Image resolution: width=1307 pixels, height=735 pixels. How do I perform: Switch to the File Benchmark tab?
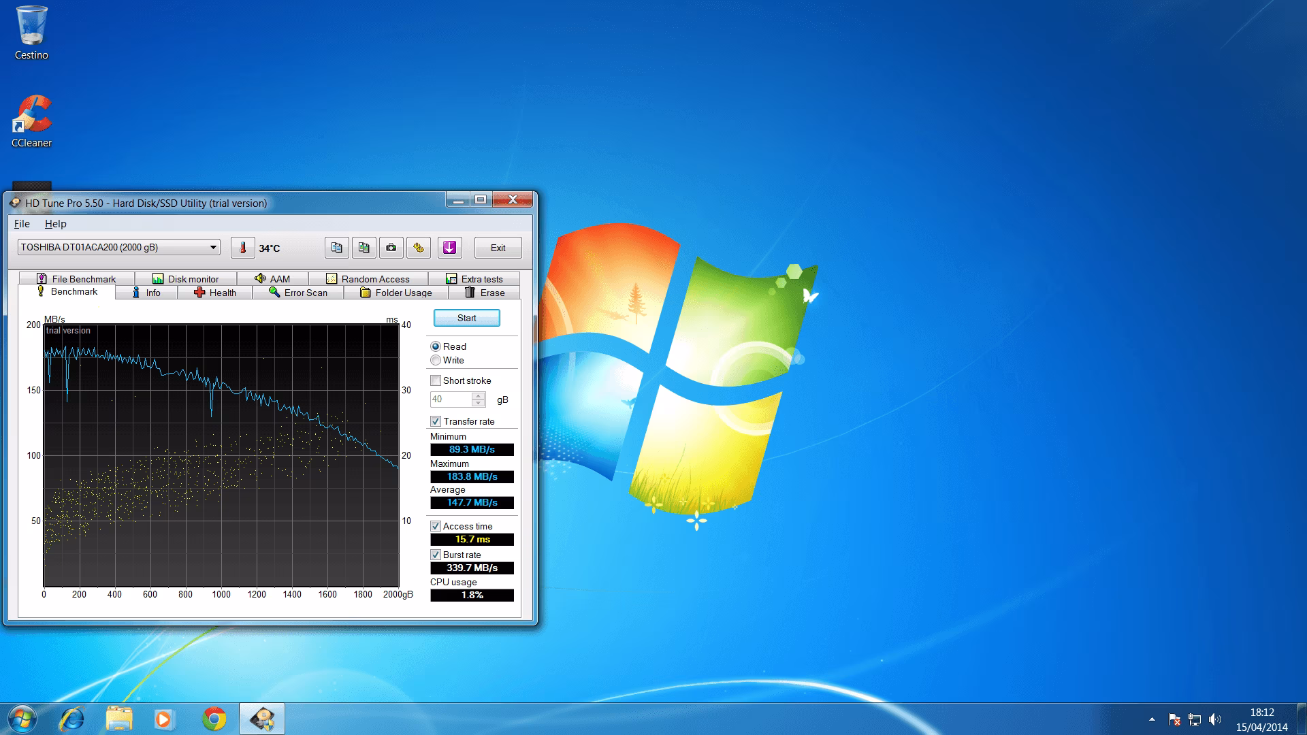(x=77, y=279)
